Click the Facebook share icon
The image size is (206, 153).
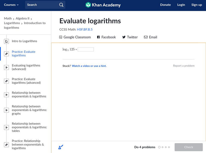pos(98,37)
